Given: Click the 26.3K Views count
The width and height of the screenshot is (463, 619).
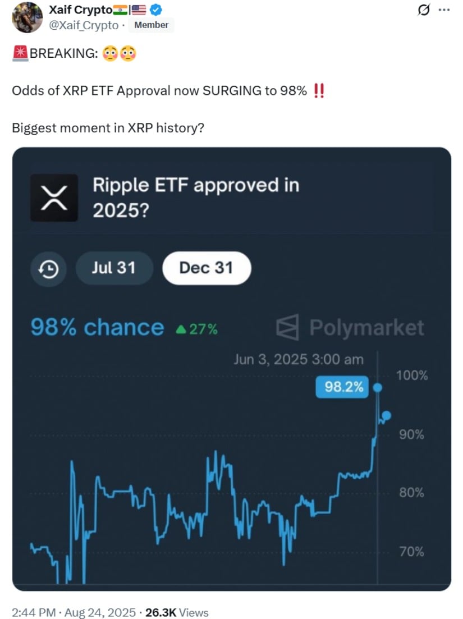Looking at the screenshot, I should click(177, 612).
